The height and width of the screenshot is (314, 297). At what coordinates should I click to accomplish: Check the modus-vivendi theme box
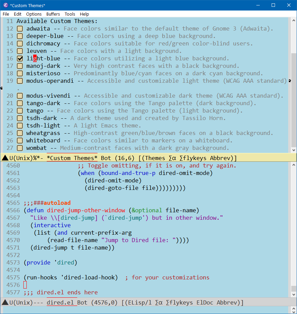[20, 96]
